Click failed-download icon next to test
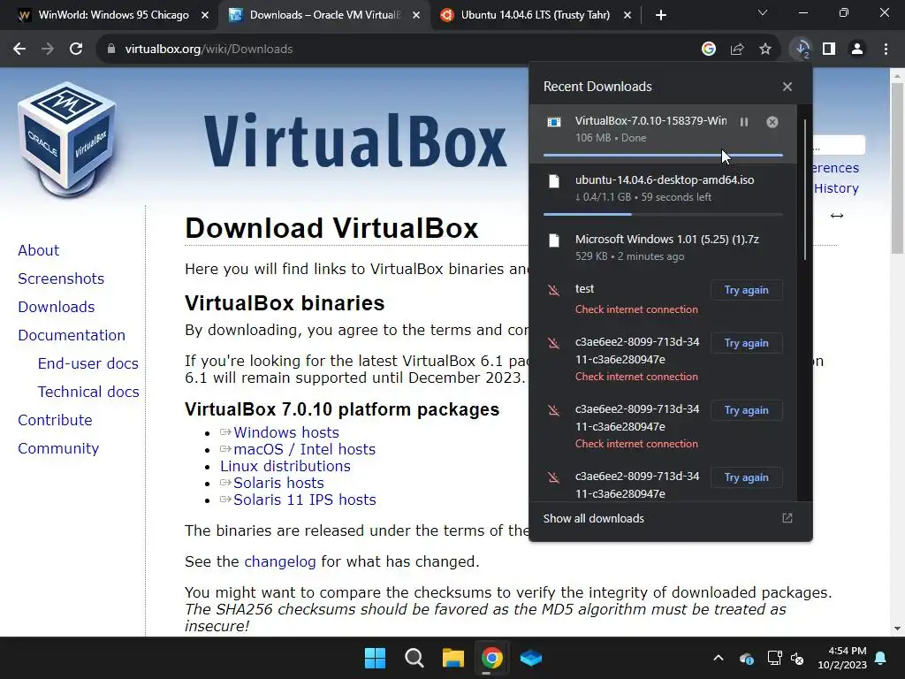 tap(553, 290)
